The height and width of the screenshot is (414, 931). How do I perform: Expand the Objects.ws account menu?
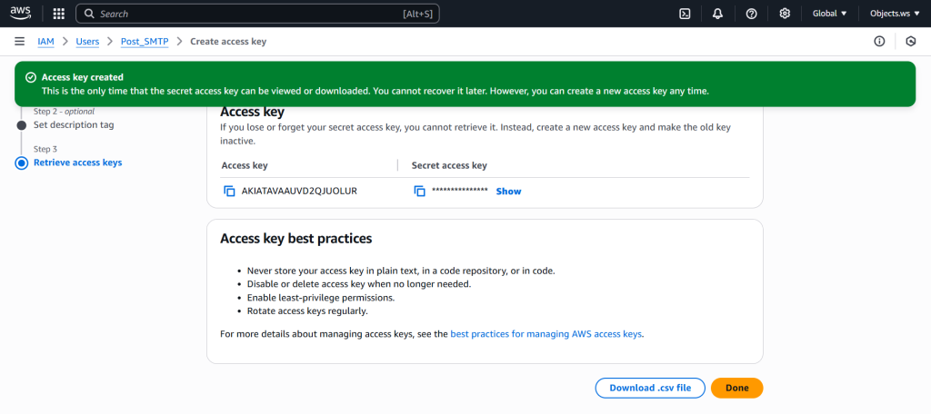(x=895, y=14)
